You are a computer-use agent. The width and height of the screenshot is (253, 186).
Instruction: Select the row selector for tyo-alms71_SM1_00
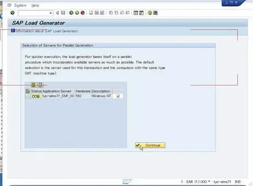27,96
